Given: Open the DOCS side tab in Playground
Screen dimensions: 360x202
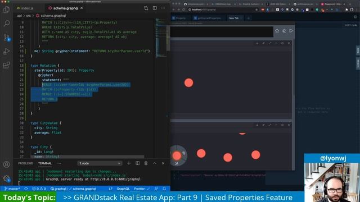Looking at the screenshot, I should (x=358, y=50).
